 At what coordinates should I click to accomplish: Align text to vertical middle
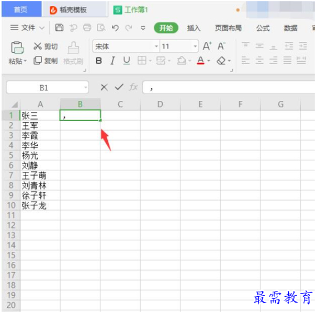(259, 46)
